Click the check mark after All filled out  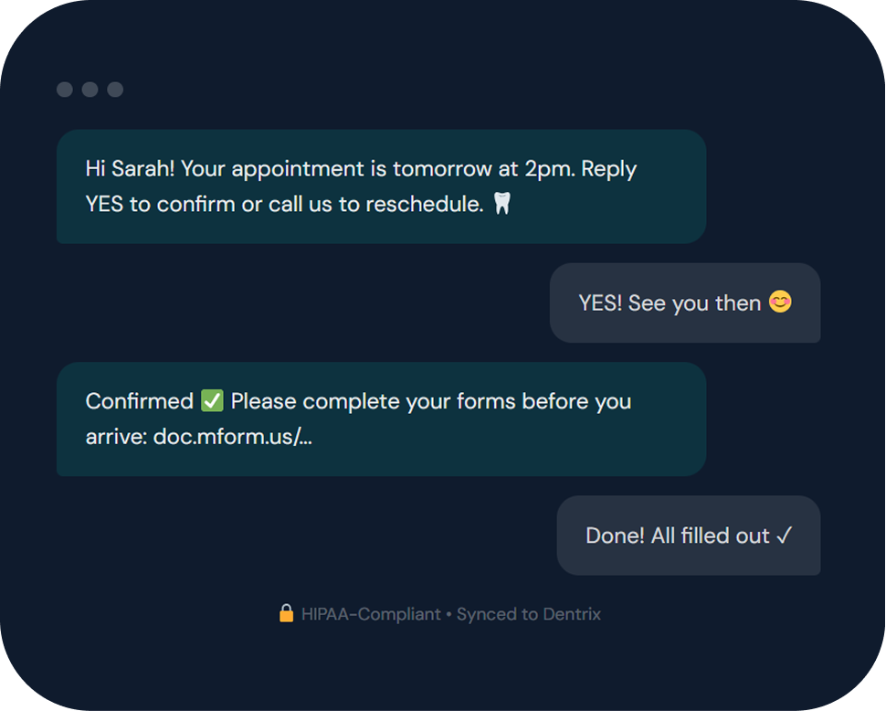point(784,536)
